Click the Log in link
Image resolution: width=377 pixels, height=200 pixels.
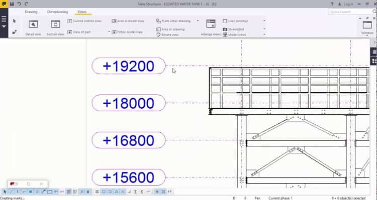click(348, 4)
